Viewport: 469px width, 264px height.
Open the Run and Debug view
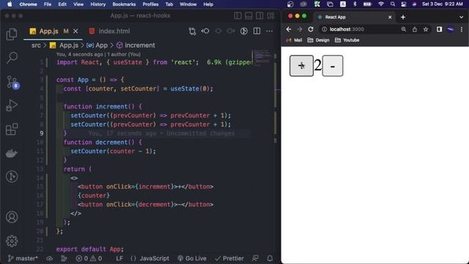[x=12, y=106]
